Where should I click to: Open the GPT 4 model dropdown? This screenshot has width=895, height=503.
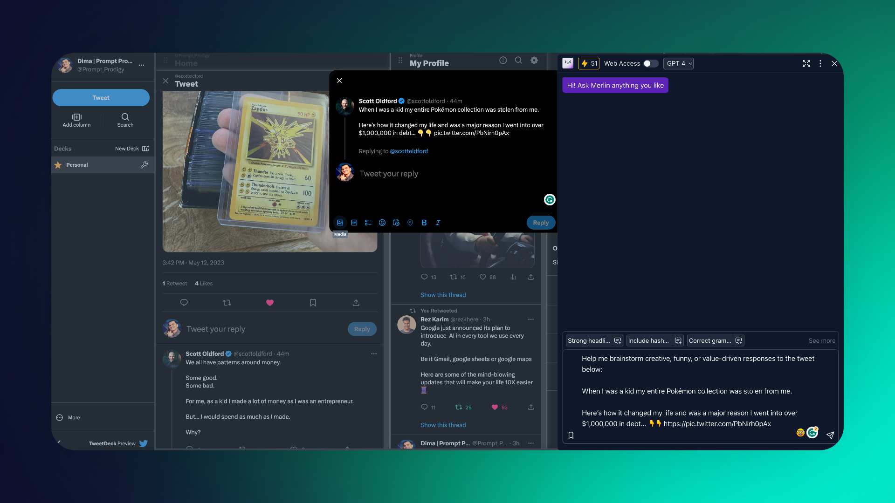(679, 63)
